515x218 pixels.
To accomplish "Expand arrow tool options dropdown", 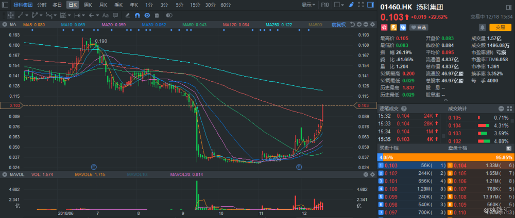I will [x=97, y=15].
